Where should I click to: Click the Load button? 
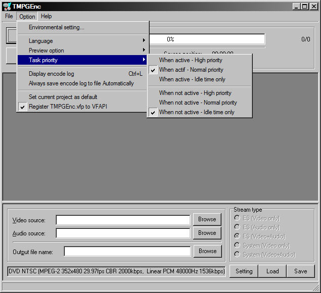(x=272, y=271)
